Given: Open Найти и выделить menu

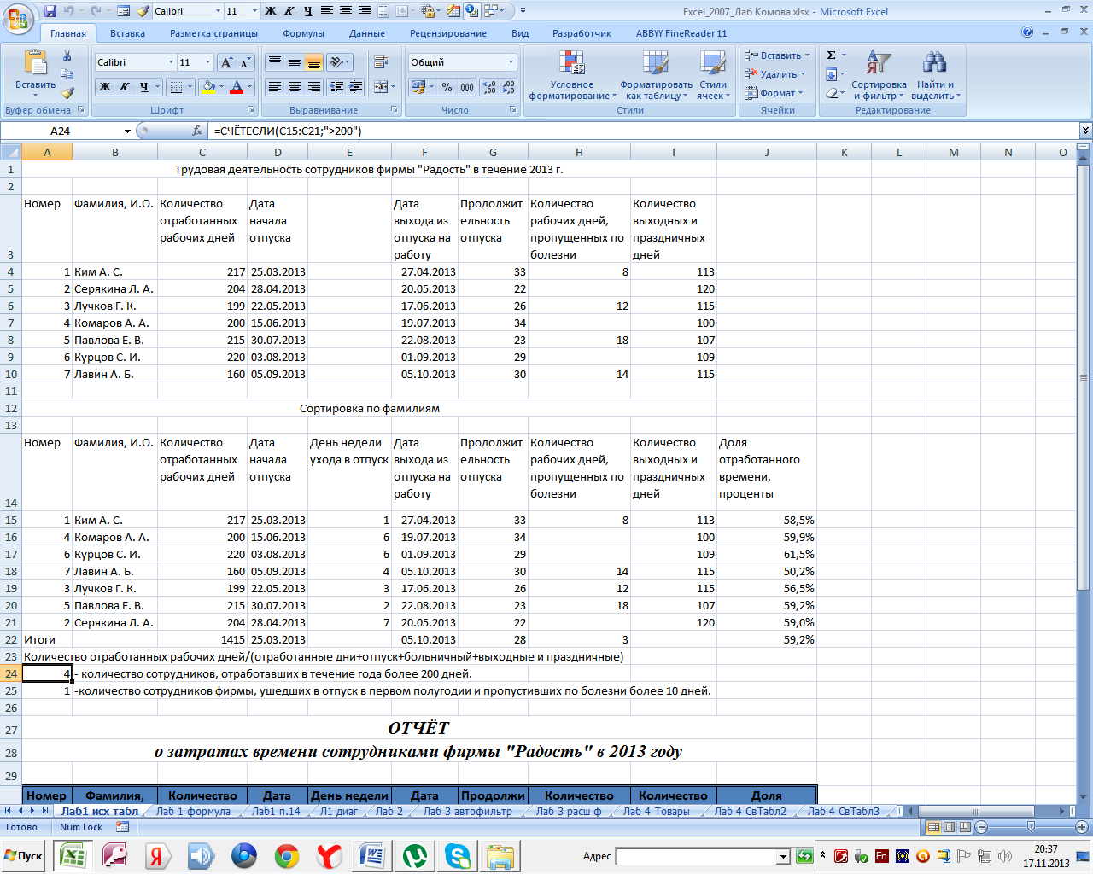Looking at the screenshot, I should pyautogui.click(x=936, y=75).
